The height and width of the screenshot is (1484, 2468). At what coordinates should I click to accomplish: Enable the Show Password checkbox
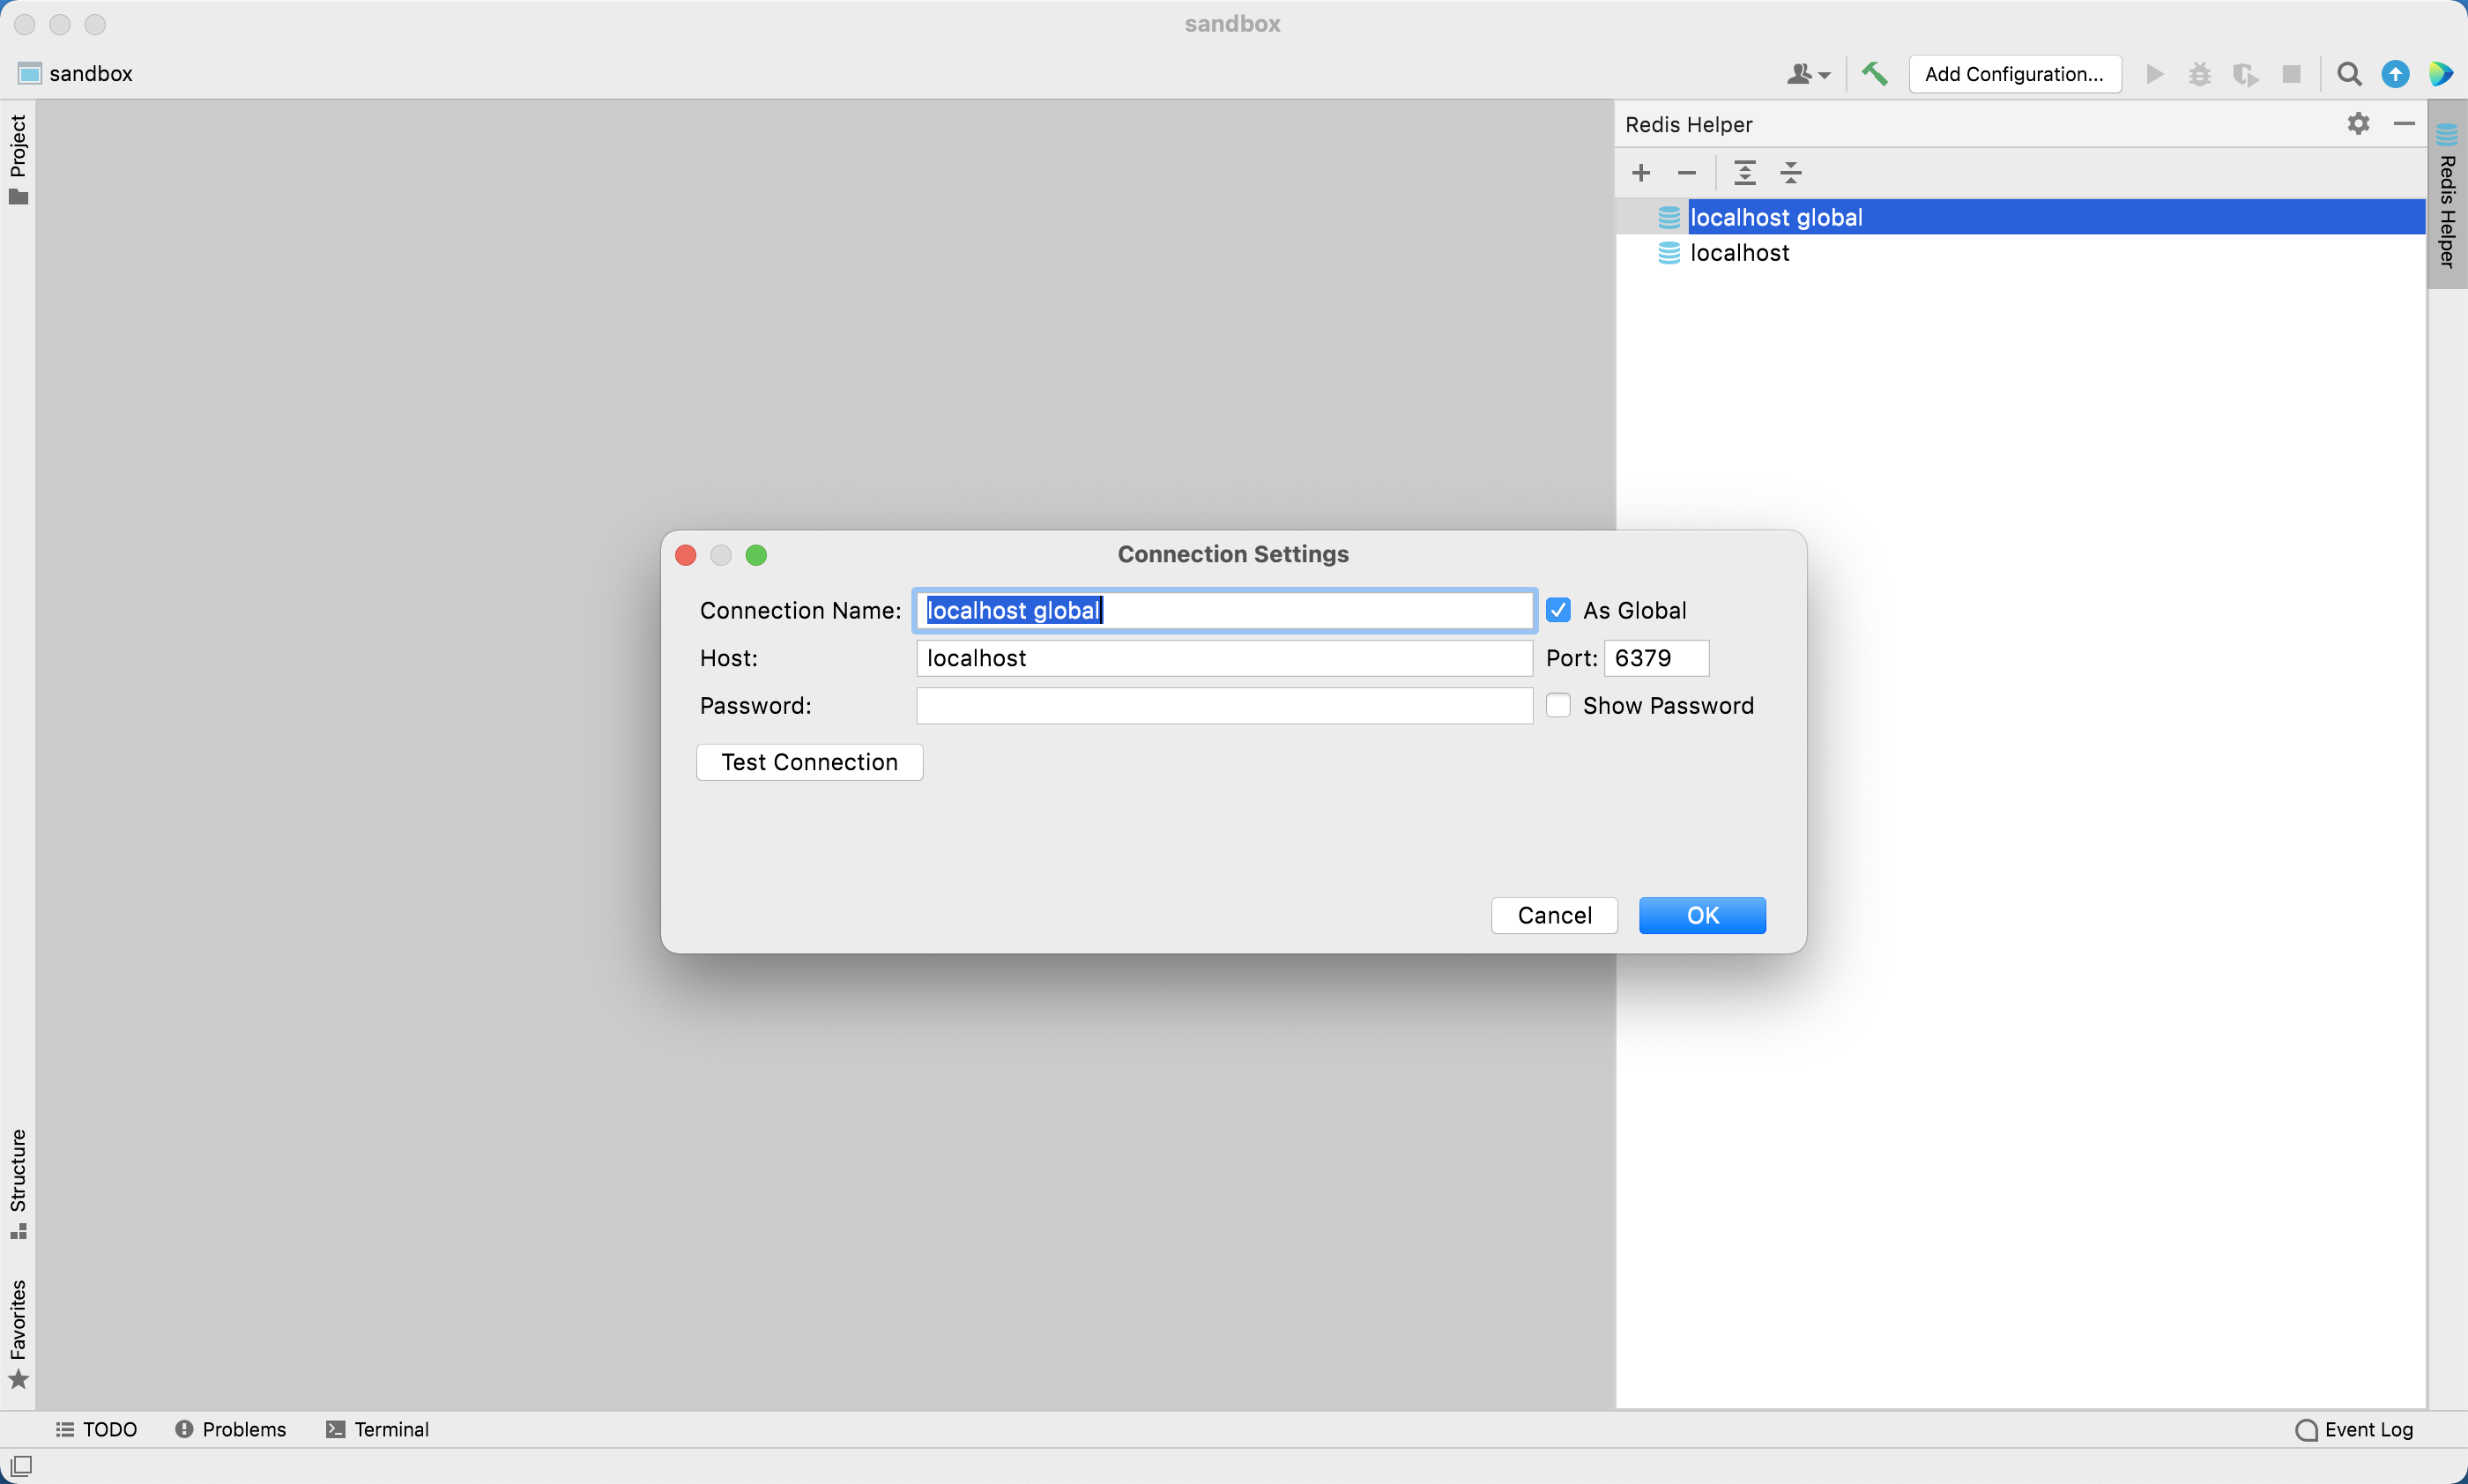point(1558,706)
